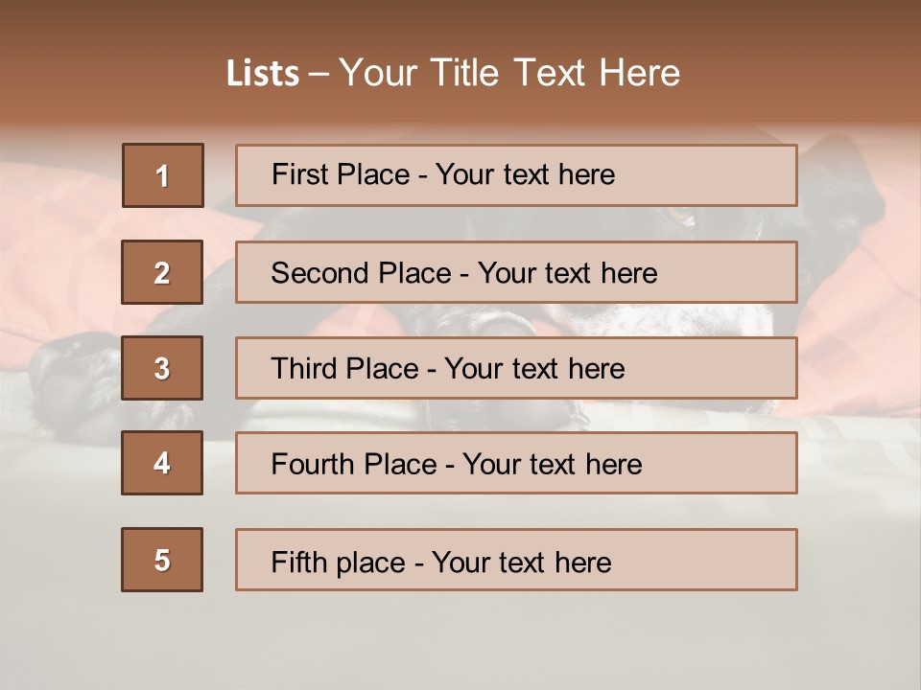Click the number 1 box

click(163, 175)
